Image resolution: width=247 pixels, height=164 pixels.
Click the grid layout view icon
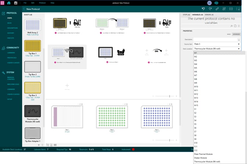pos(55,145)
